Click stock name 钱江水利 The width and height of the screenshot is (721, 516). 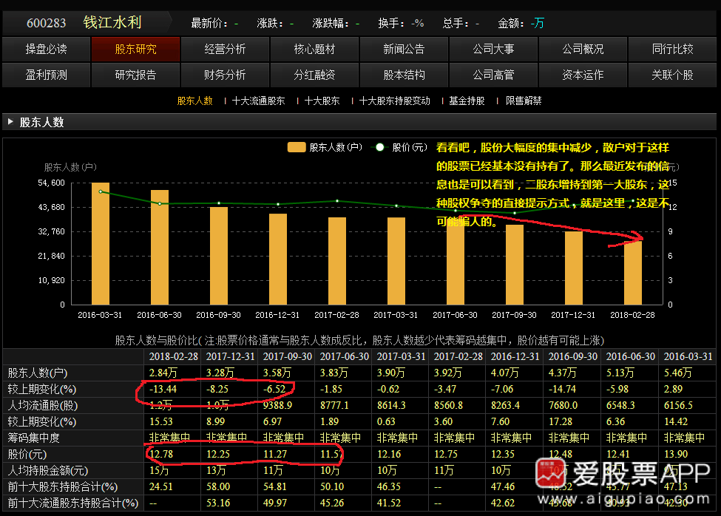click(x=112, y=22)
